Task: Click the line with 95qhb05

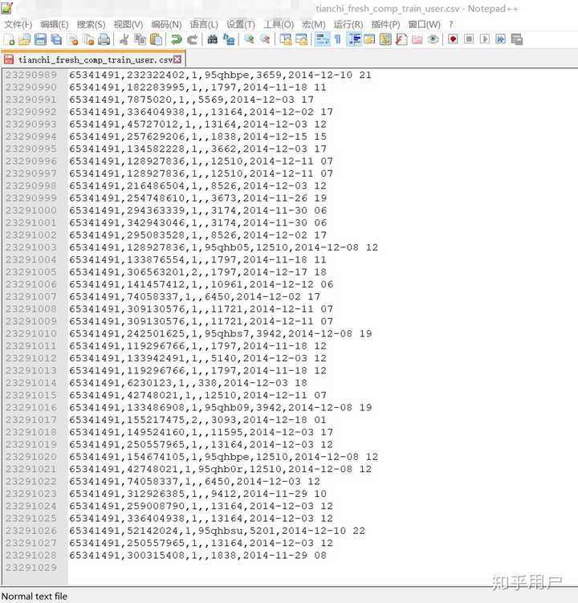Action: click(x=223, y=247)
